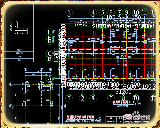
Task: Click 1:100 scale beside 屋顶机房层剪力墙平面图
Action: [98, 118]
